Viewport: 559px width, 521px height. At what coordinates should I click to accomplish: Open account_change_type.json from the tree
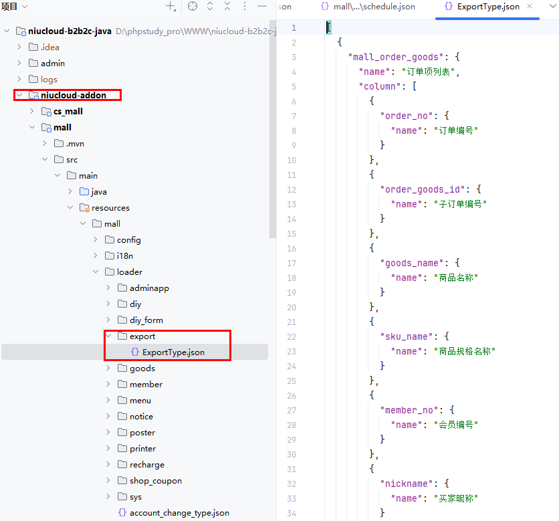179,513
